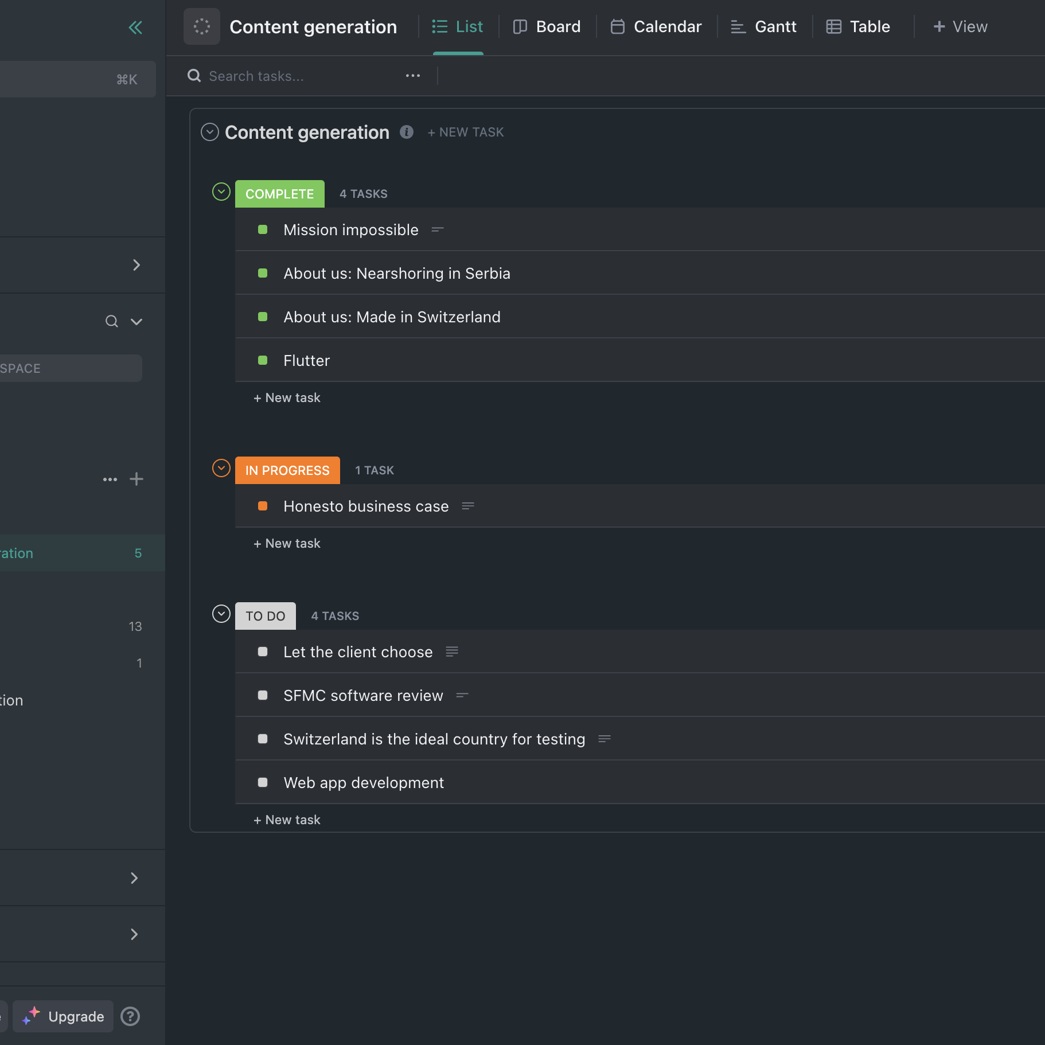Image resolution: width=1045 pixels, height=1045 pixels.
Task: Open the three-dot menu beside Search tasks
Action: pos(413,76)
